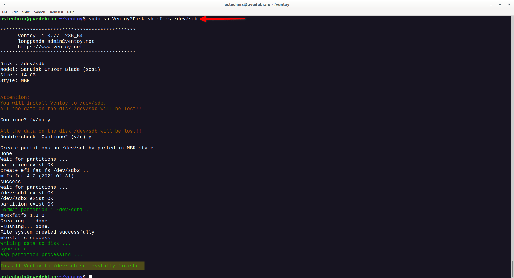Open the Help menu

click(71, 12)
